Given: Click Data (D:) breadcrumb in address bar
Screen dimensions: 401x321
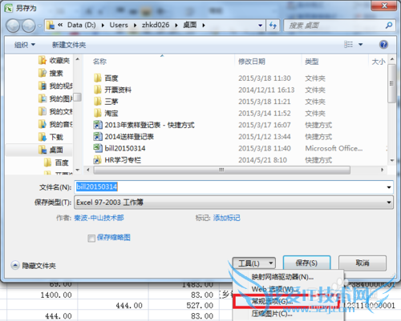Looking at the screenshot, I should pos(81,25).
